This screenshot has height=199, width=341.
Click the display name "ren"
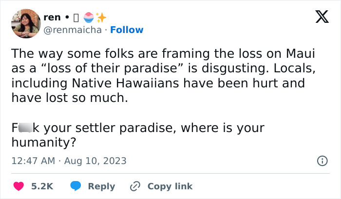coord(52,17)
